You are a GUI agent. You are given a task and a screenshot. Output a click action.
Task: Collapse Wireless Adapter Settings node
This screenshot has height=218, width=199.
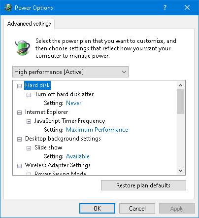click(19, 166)
